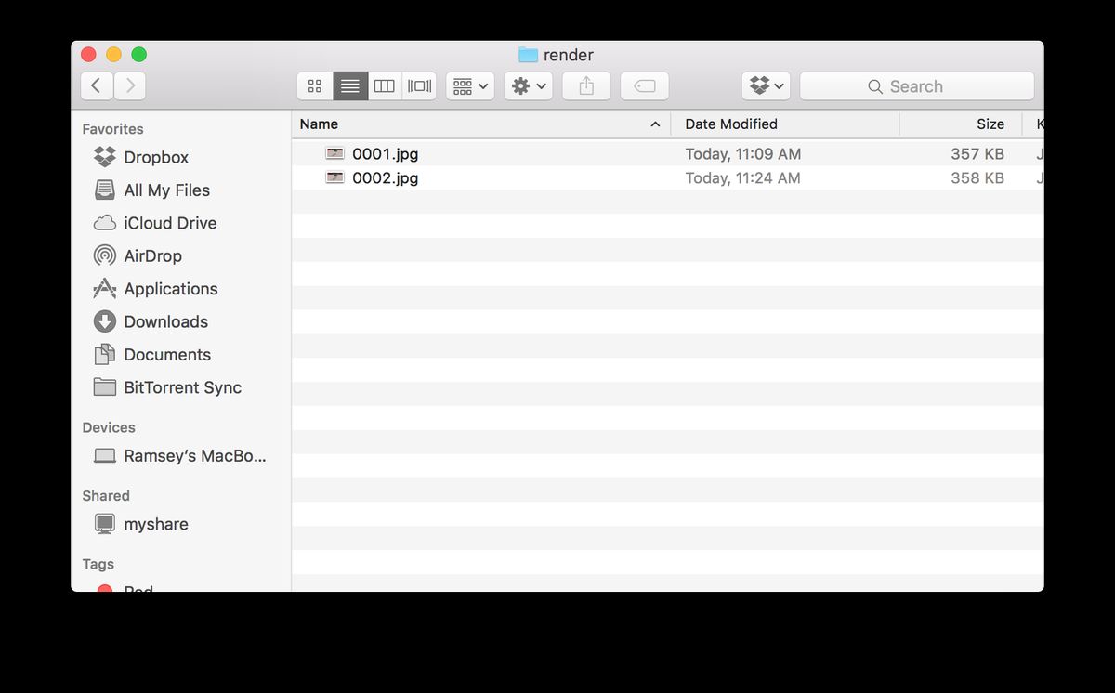This screenshot has width=1115, height=693.
Task: Open Downloads in the sidebar
Action: (x=165, y=322)
